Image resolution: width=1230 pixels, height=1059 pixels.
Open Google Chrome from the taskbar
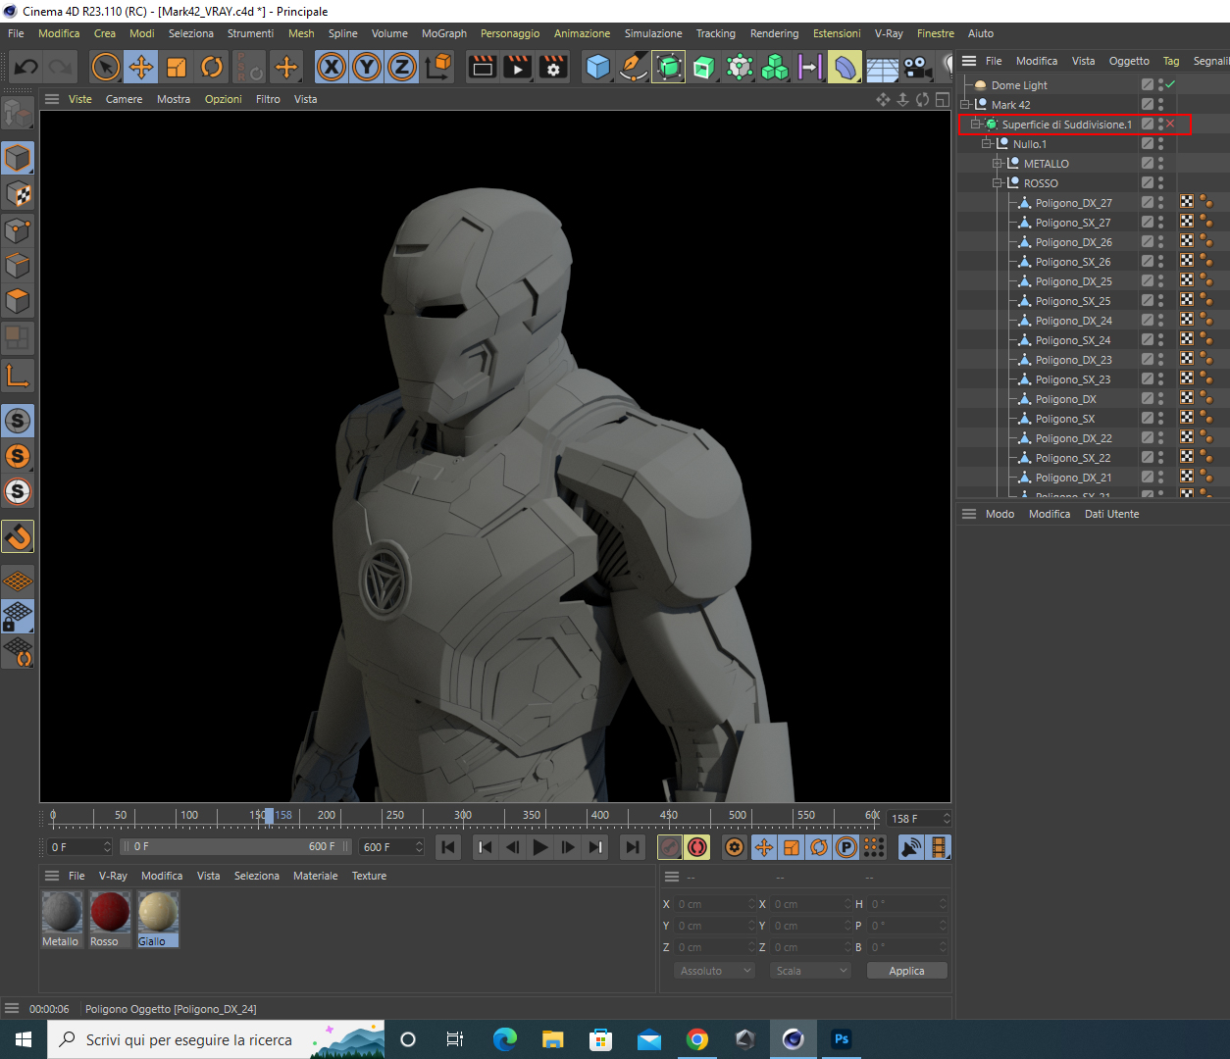pyautogui.click(x=697, y=1039)
